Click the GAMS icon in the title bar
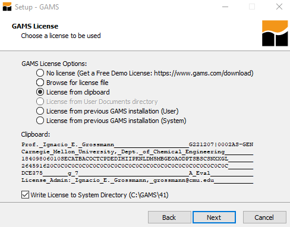Screen dimensions: 290x227 pyautogui.click(x=7, y=7)
